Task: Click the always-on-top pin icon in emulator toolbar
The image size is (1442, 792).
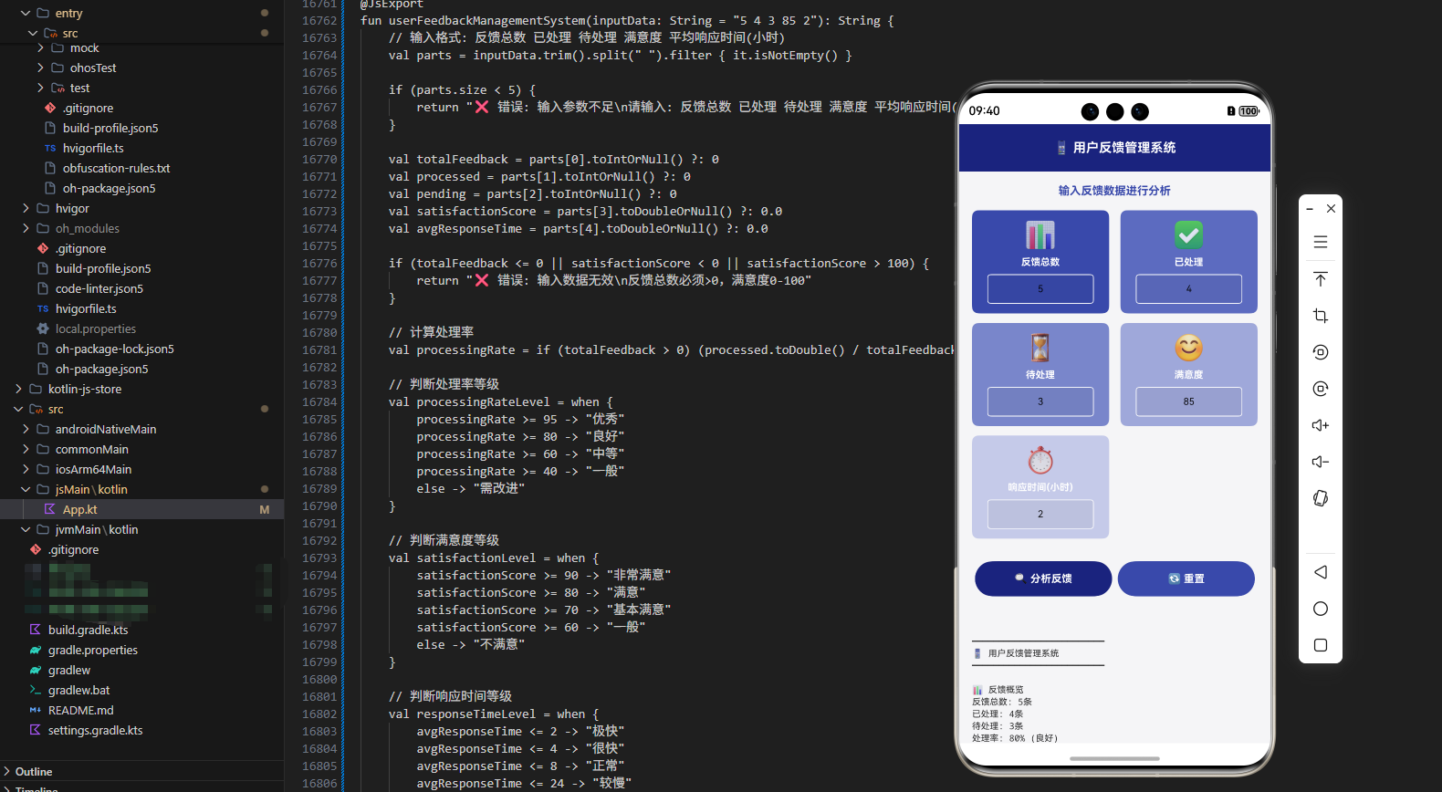Action: 1320,279
